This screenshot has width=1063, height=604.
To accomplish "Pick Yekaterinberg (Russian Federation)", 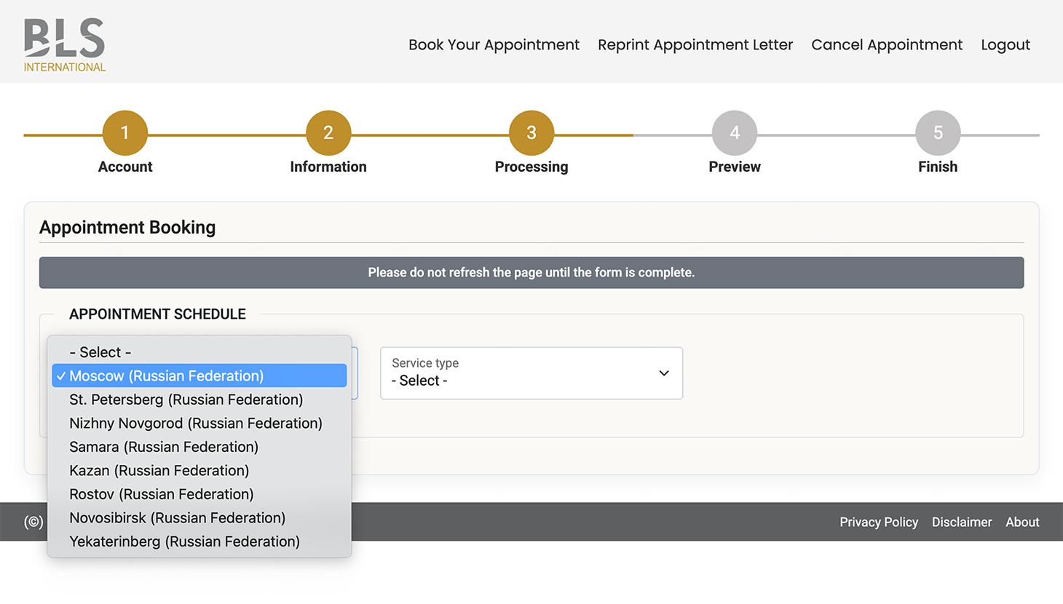I will coord(184,541).
